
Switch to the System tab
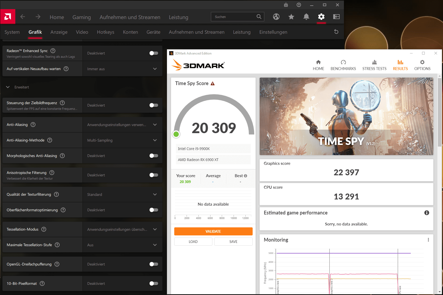pyautogui.click(x=12, y=32)
